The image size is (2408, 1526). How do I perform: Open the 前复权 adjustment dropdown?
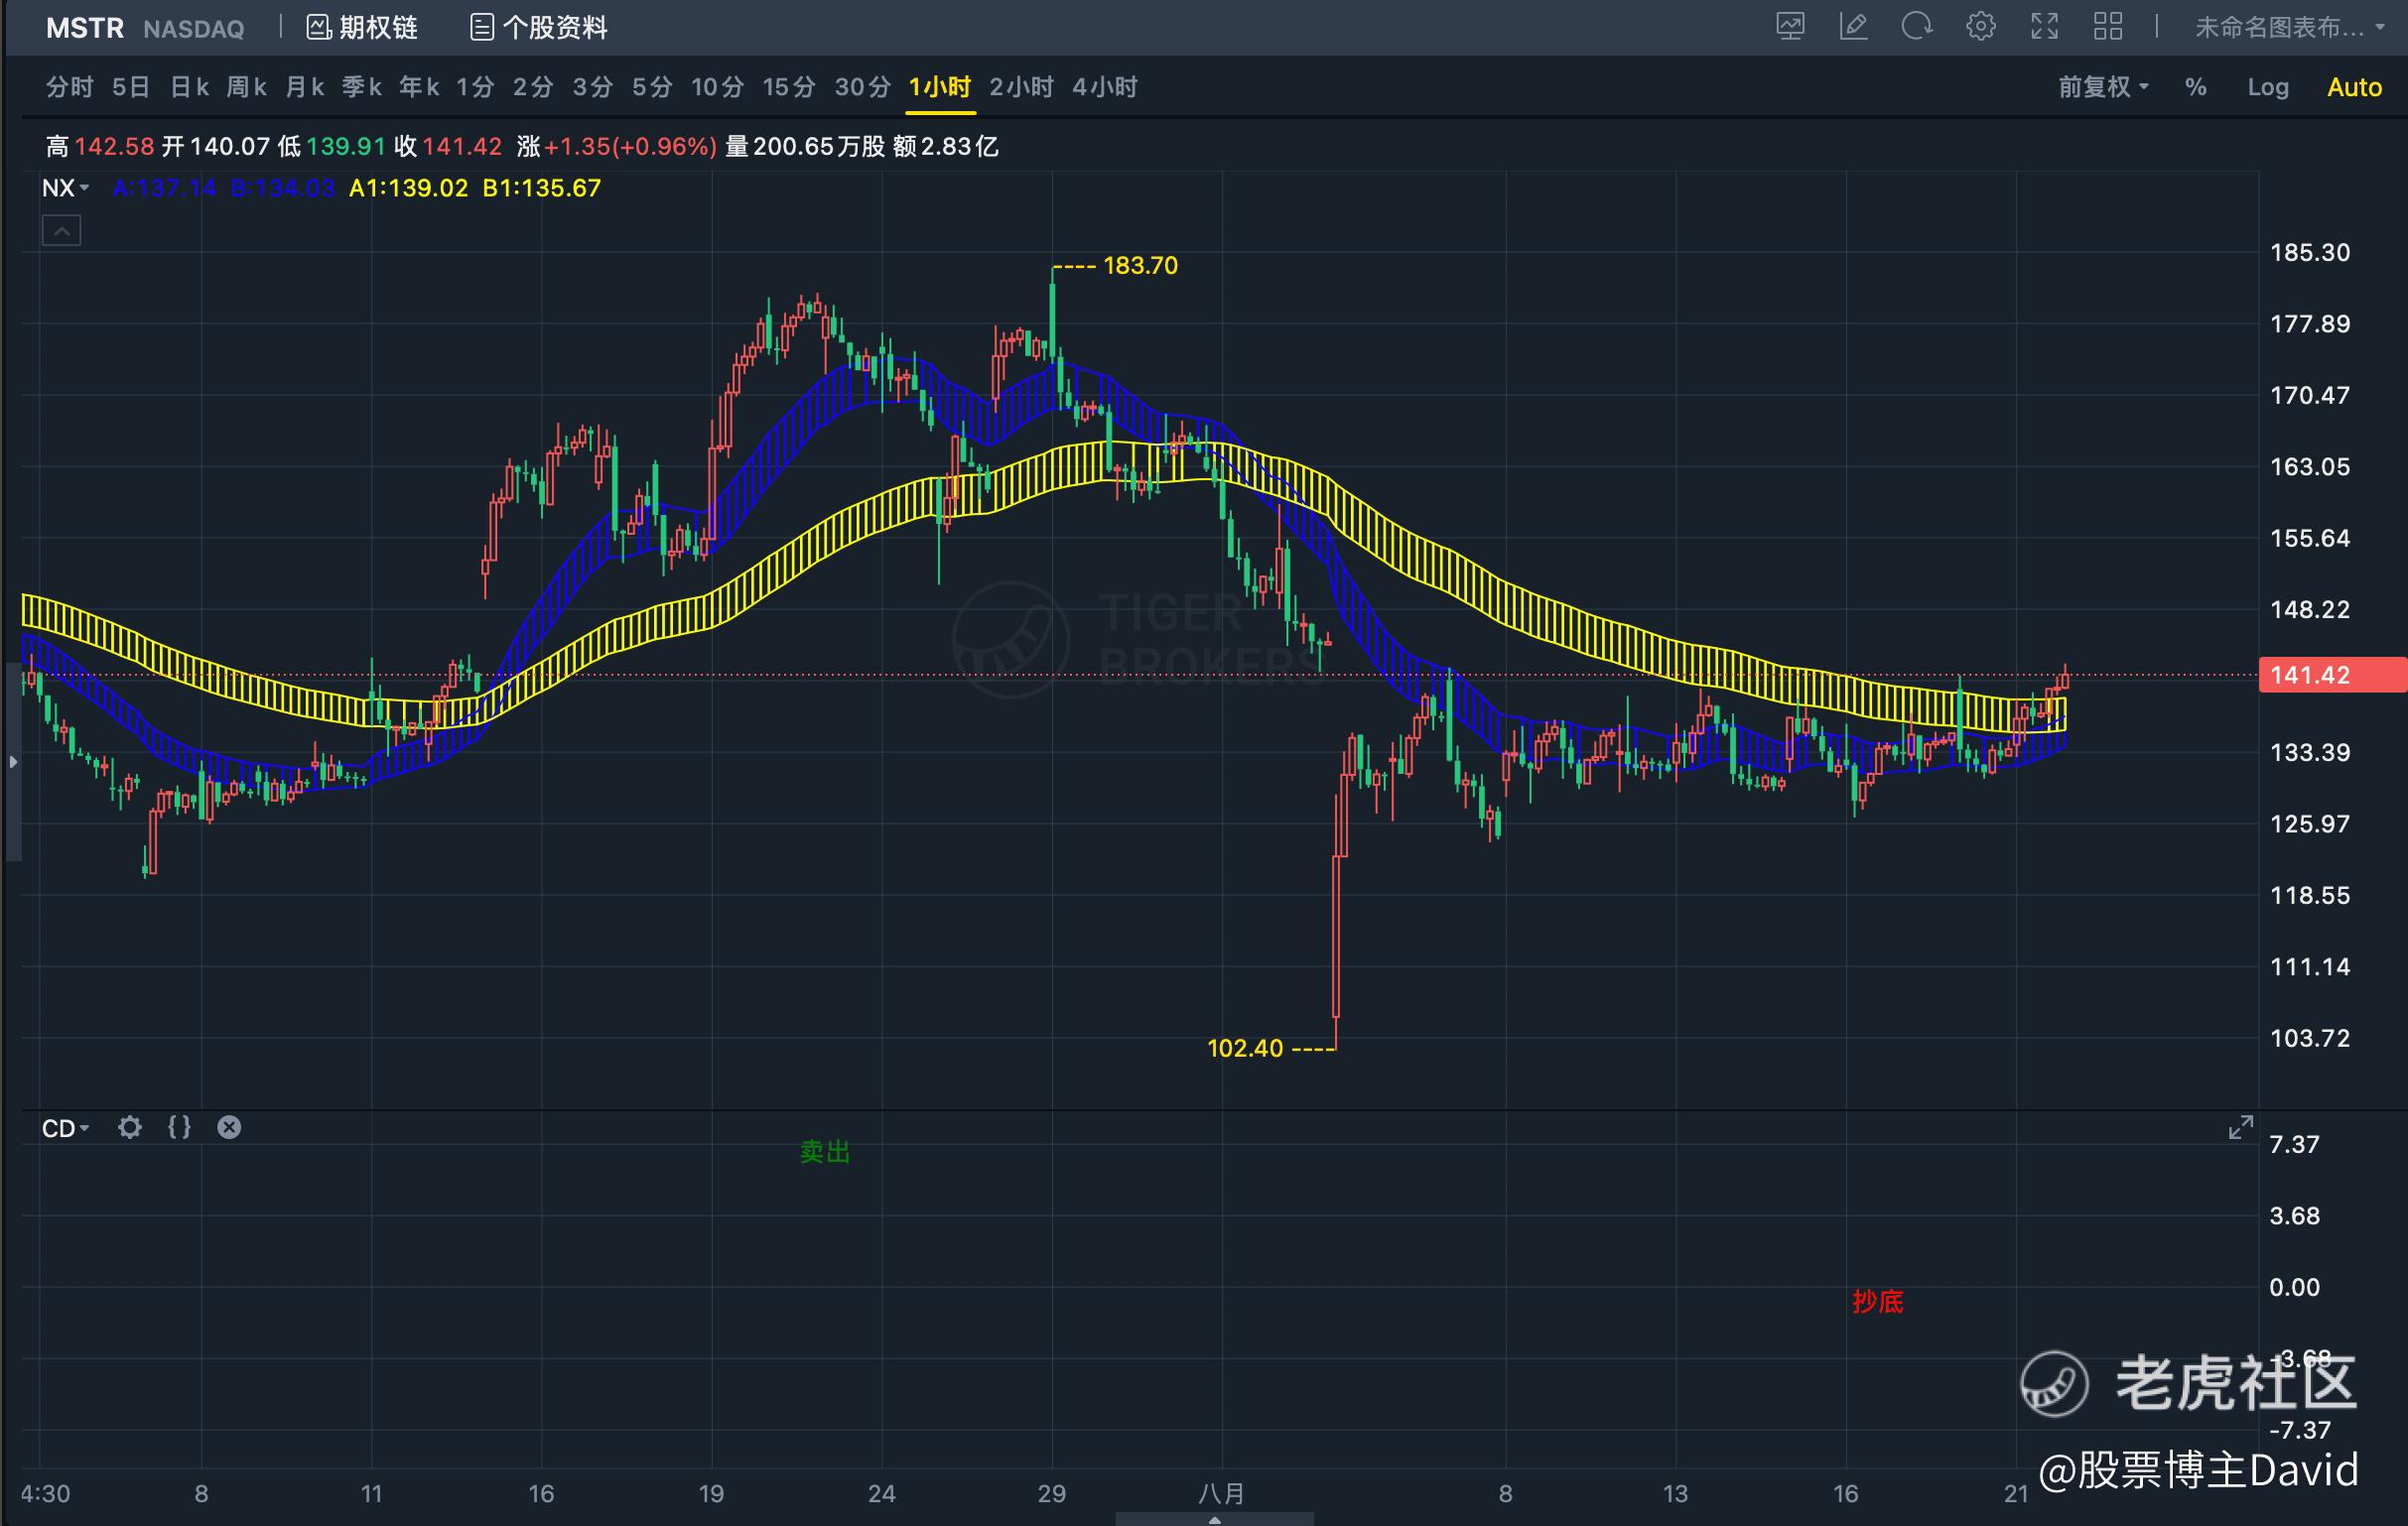pyautogui.click(x=2103, y=87)
